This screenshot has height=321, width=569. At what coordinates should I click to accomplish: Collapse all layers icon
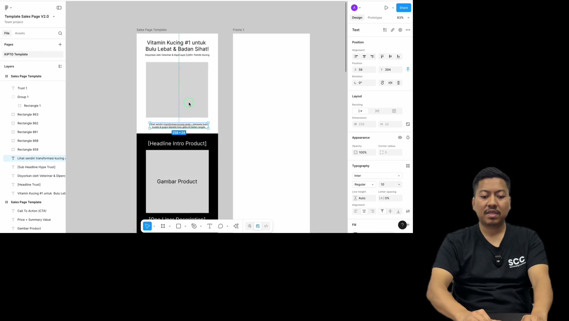click(x=60, y=66)
